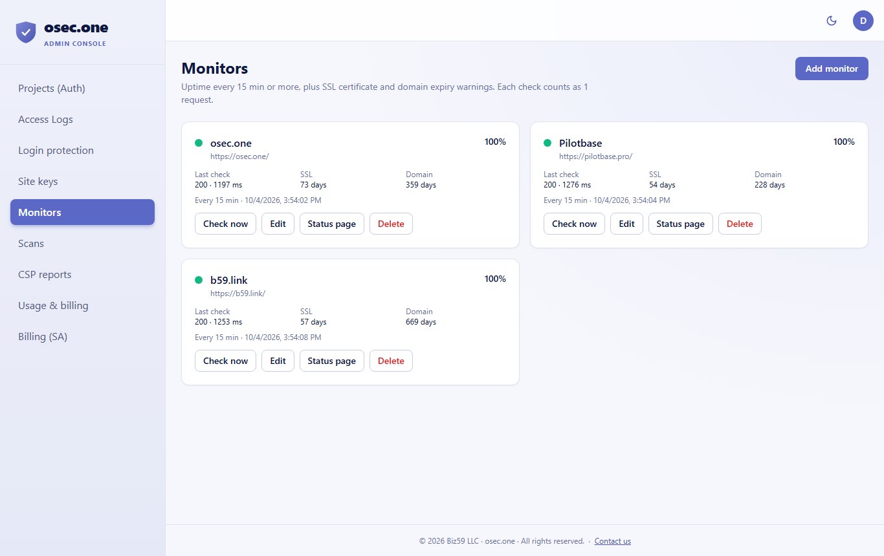Navigate to Site keys
Image resolution: width=884 pixels, height=556 pixels.
pos(82,181)
